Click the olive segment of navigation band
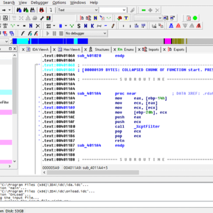 (x=178, y=41)
